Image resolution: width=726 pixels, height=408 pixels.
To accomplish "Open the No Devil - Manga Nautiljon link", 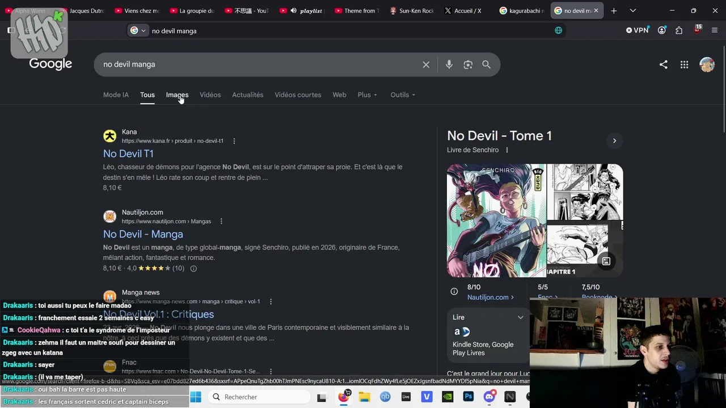I will pyautogui.click(x=143, y=235).
